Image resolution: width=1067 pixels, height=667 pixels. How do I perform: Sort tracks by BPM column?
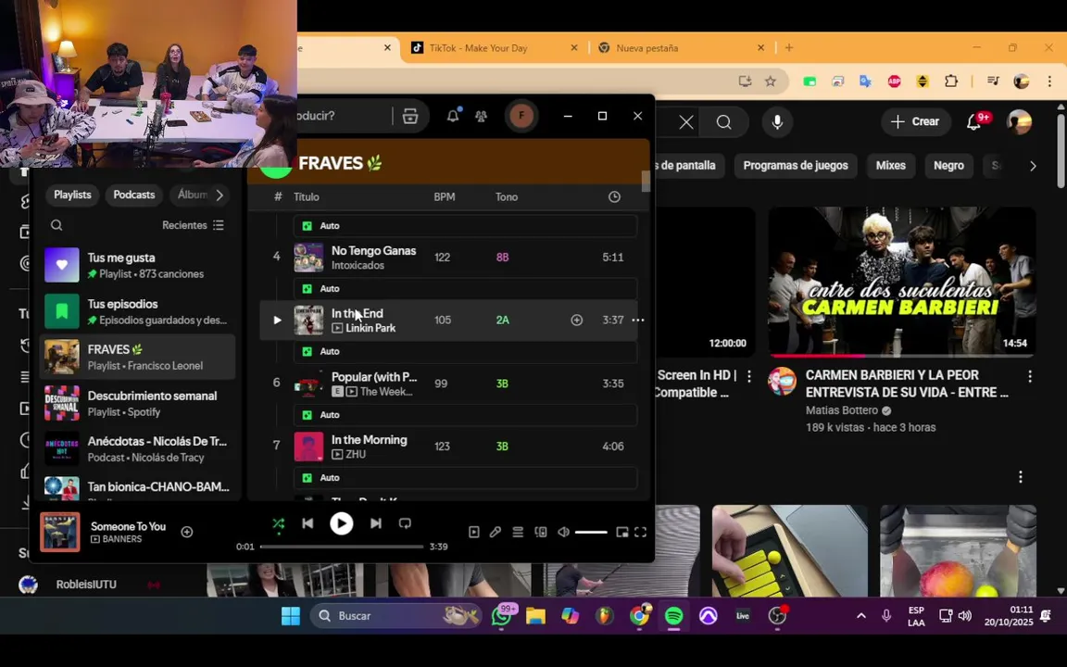(445, 196)
